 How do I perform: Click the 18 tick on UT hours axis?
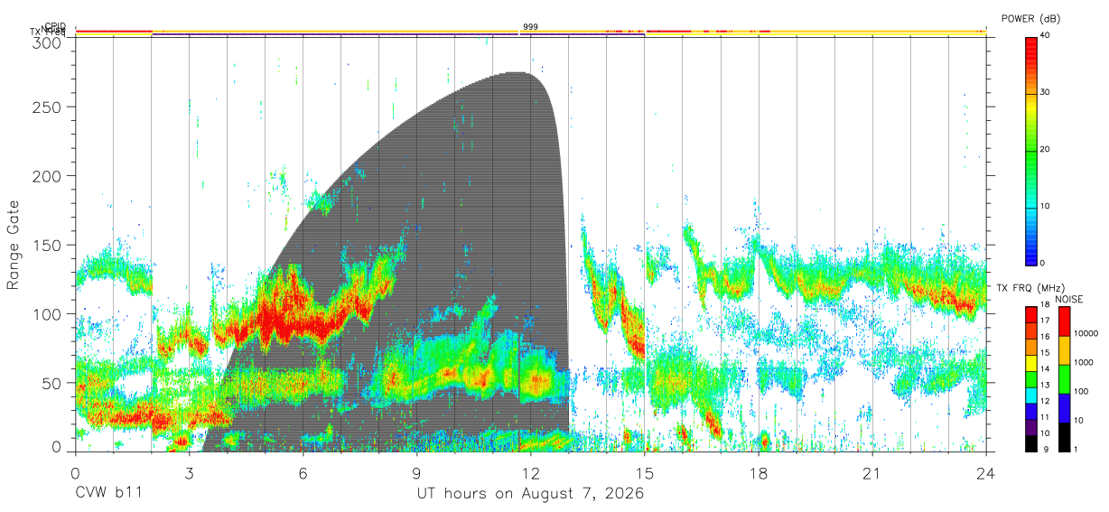759,474
